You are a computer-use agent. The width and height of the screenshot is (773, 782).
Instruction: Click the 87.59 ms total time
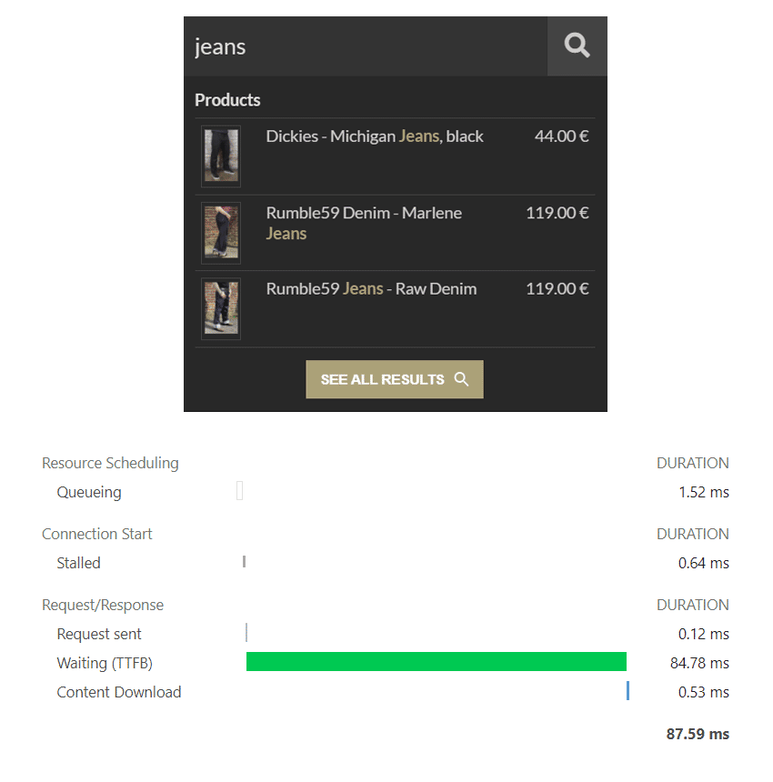click(698, 734)
